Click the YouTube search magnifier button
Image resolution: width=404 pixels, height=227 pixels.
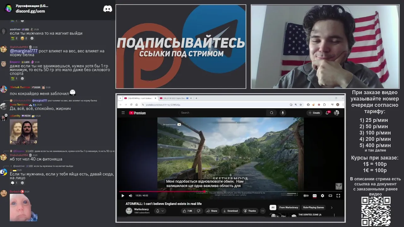pyautogui.click(x=271, y=113)
